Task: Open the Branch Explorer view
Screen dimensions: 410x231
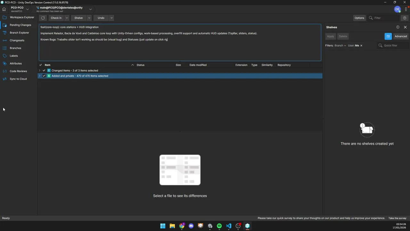Action: [19, 33]
